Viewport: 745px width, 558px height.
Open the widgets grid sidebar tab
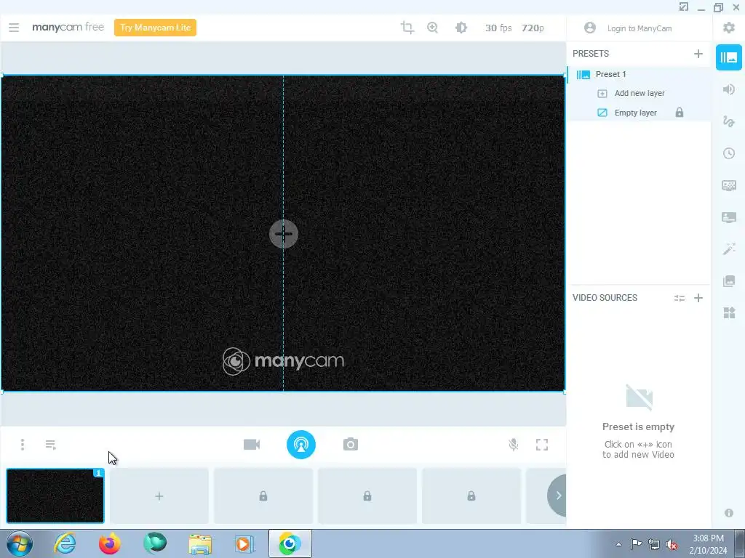(729, 312)
